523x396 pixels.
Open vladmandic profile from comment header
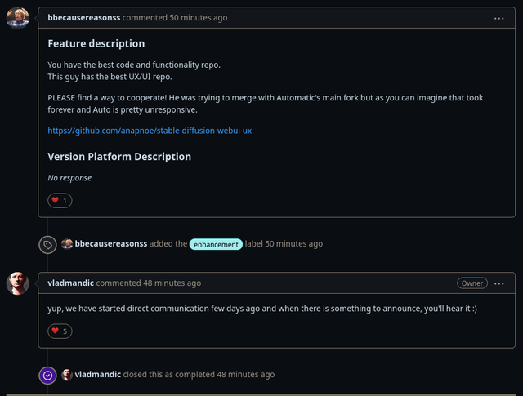tap(70, 283)
